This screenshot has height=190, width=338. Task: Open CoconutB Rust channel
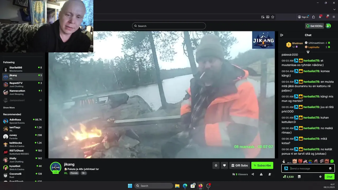[x=22, y=175]
